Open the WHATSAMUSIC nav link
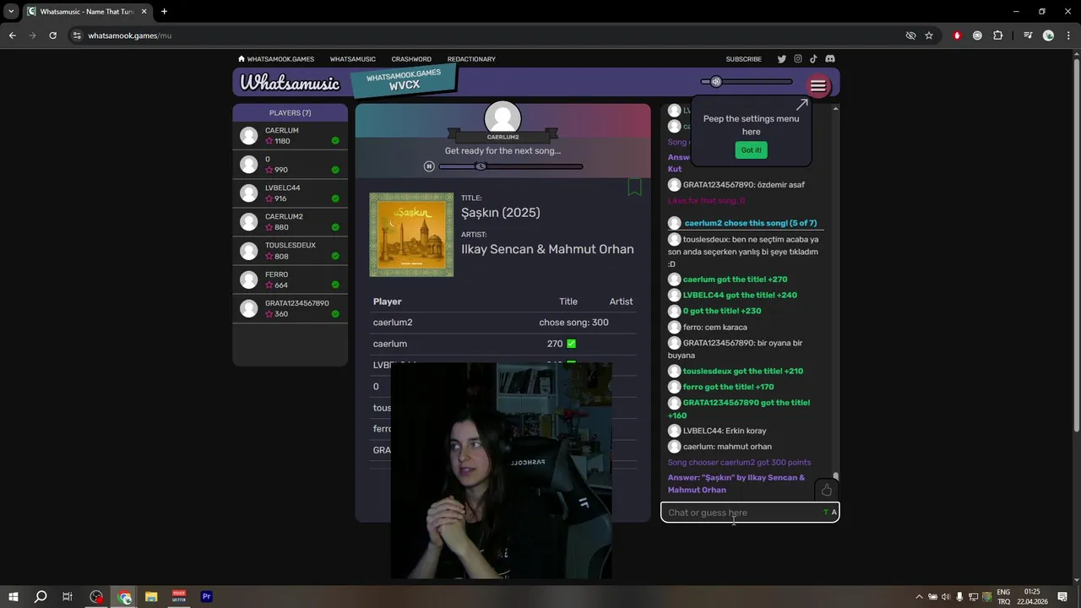The image size is (1081, 608). click(353, 59)
